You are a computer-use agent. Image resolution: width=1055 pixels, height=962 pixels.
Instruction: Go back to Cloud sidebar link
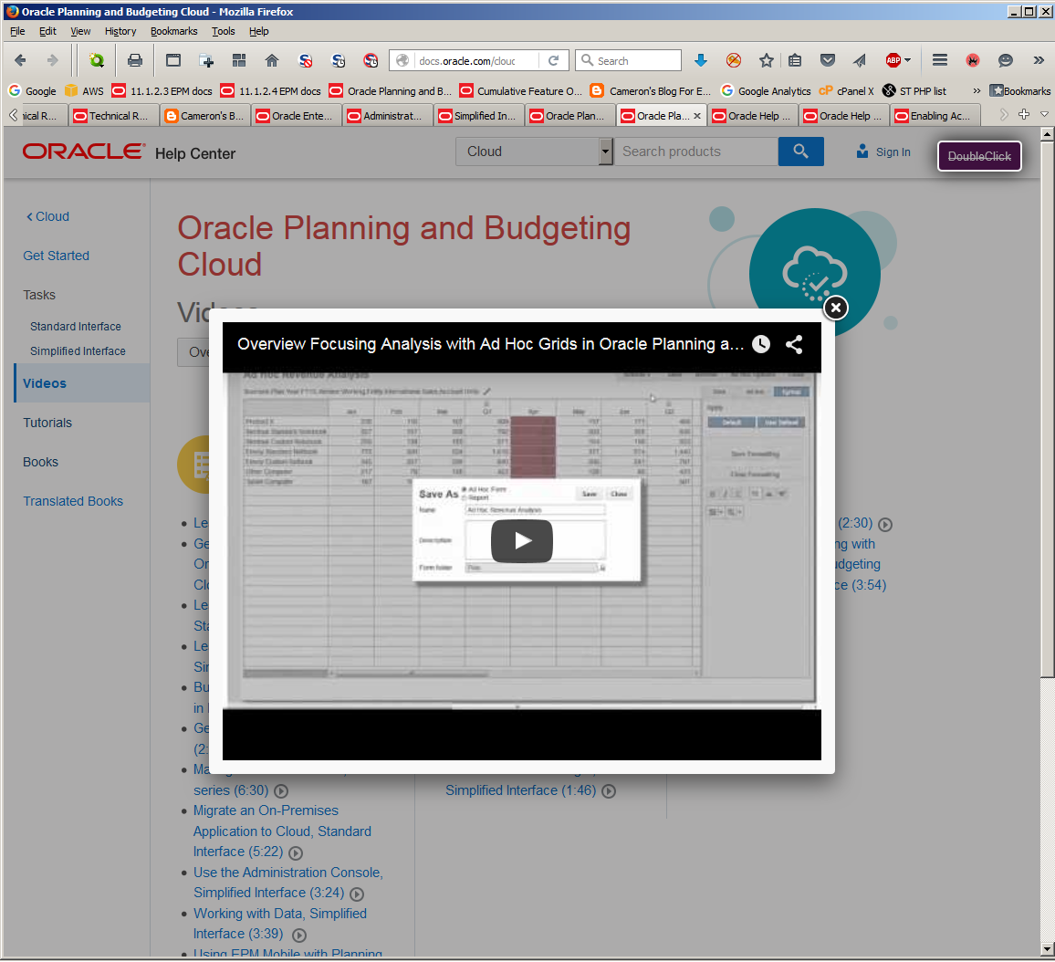(x=47, y=216)
